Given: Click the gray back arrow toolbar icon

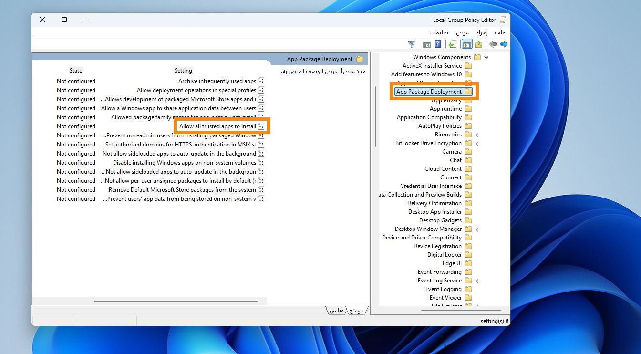Looking at the screenshot, I should (x=493, y=44).
